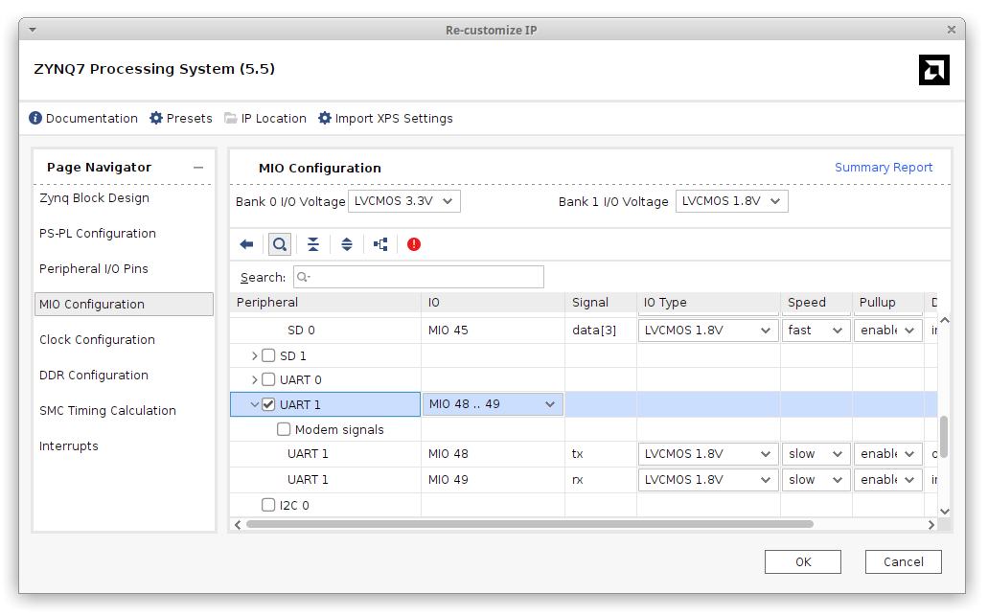Click the back arrow toolbar icon
Viewport: 988px width, 616px height.
tap(246, 244)
